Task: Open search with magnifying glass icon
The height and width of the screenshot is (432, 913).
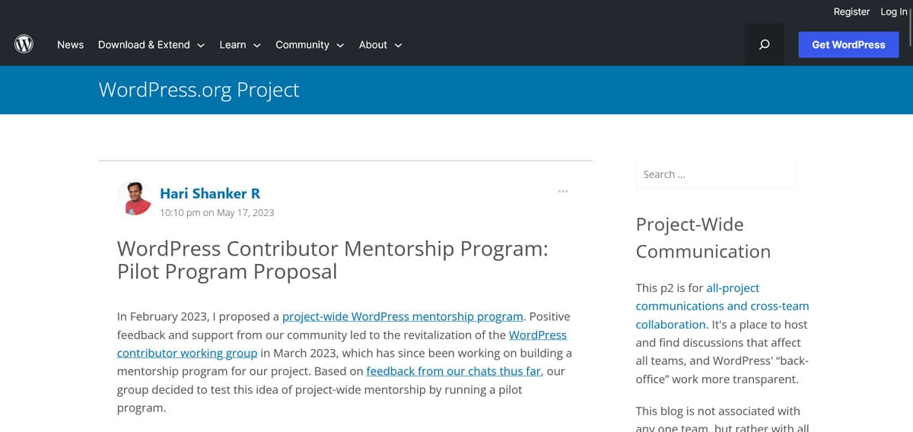Action: point(765,44)
